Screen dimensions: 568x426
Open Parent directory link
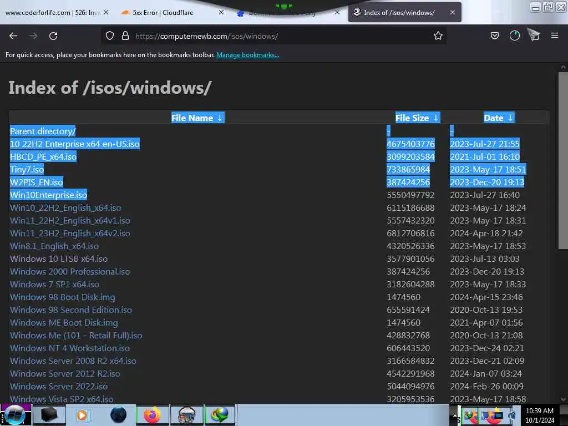click(43, 131)
